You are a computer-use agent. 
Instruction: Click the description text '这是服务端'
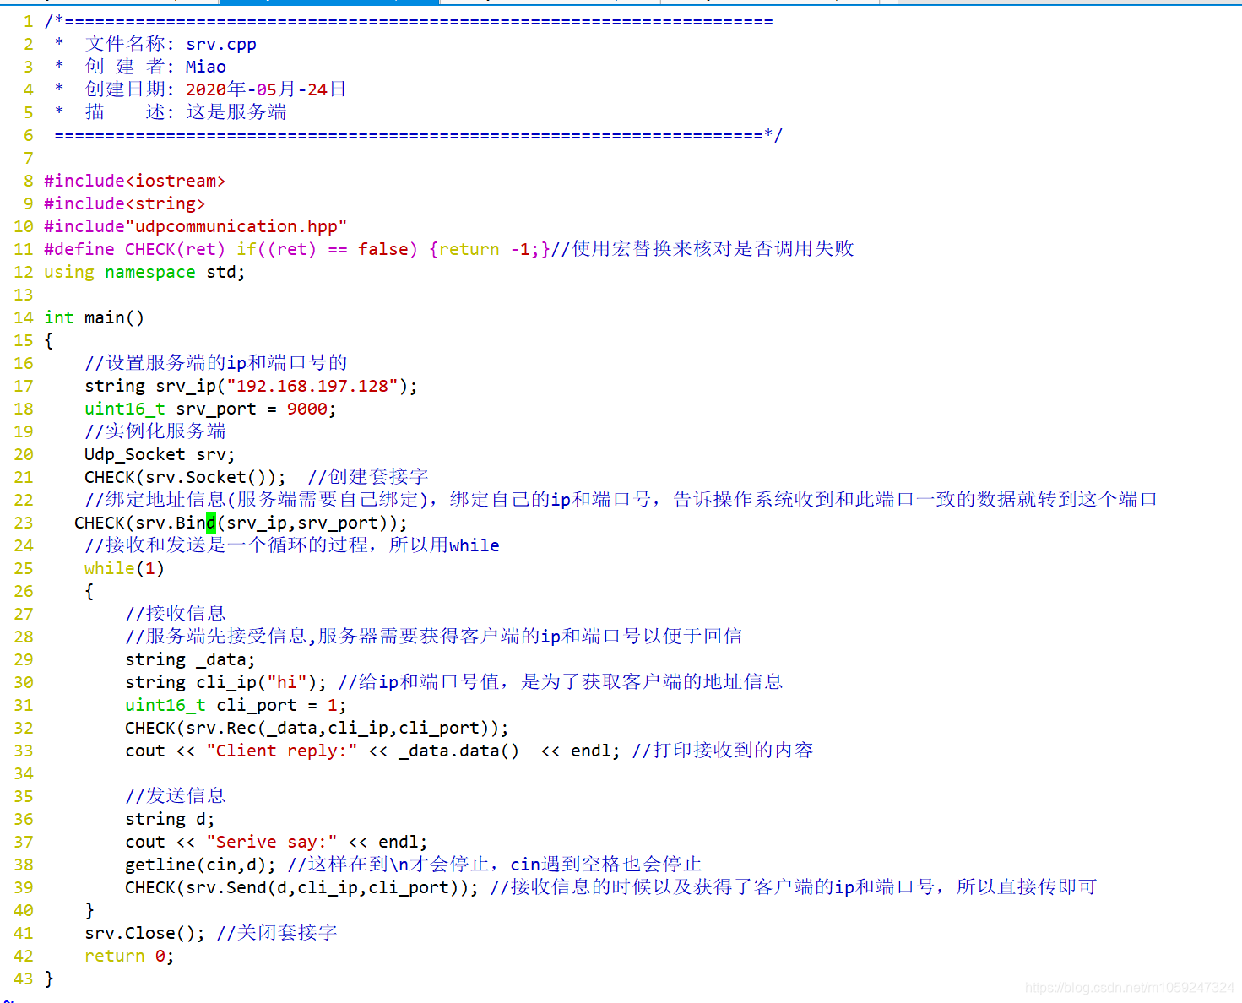(236, 112)
